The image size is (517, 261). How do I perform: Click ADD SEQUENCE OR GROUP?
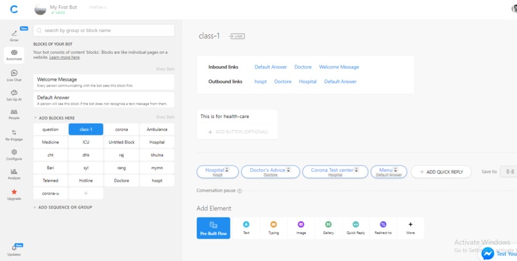[63, 207]
